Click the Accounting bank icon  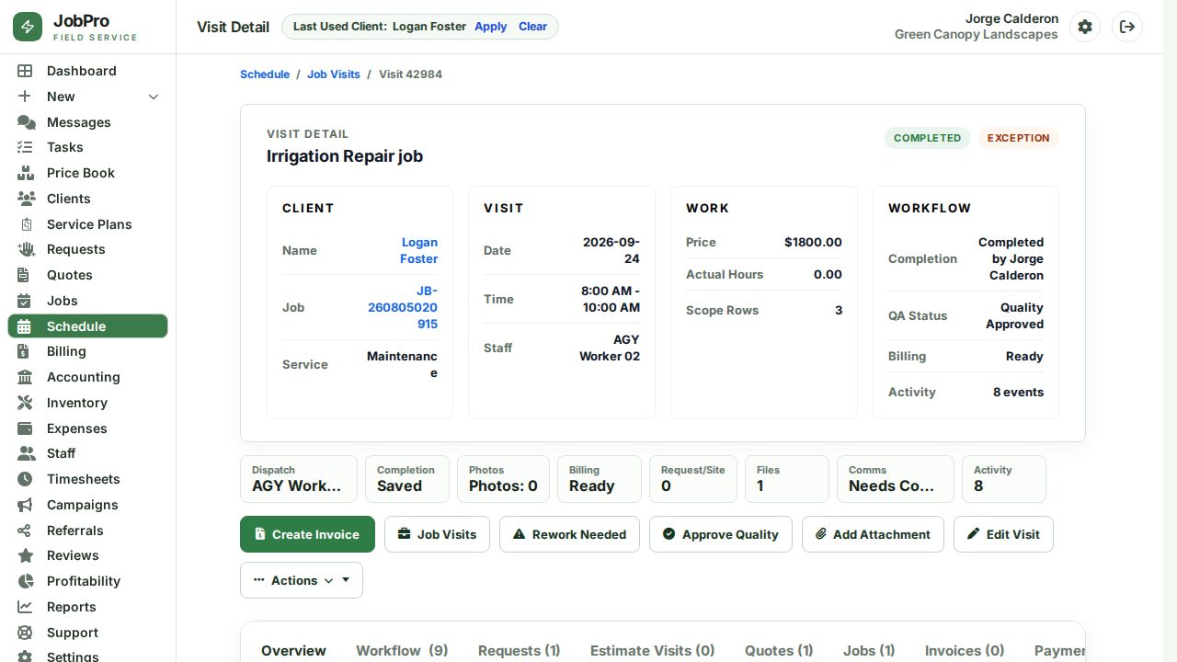(x=25, y=377)
